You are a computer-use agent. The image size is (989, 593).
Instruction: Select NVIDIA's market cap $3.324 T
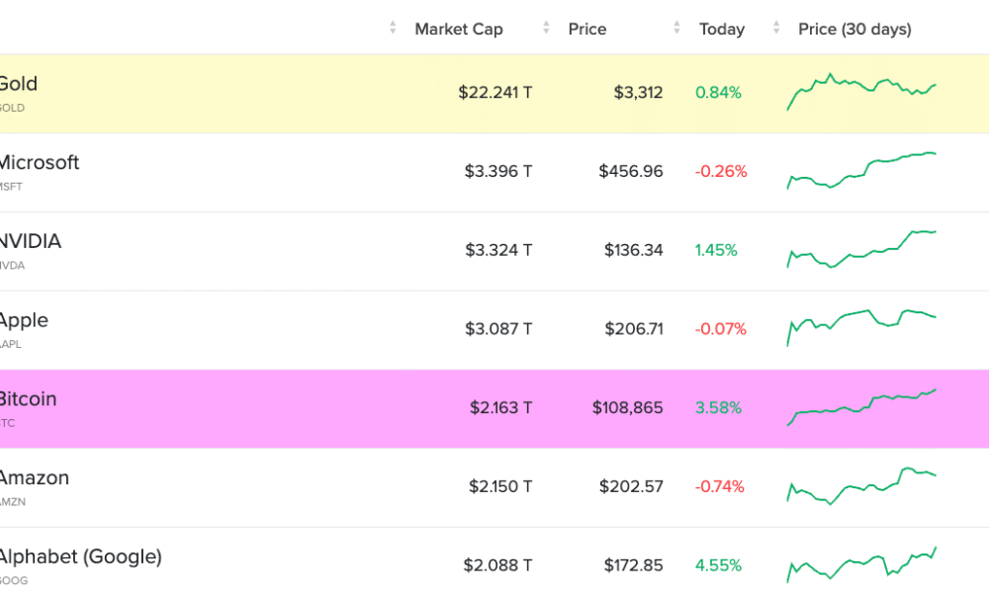point(498,250)
